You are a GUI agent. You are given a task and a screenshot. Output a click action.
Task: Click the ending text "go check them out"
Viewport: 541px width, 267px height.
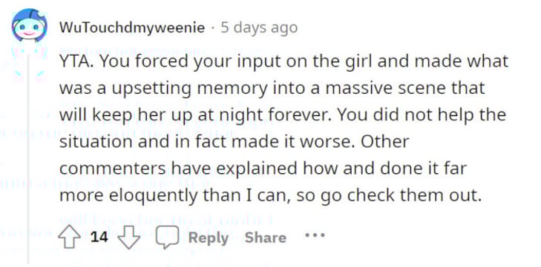(x=401, y=196)
